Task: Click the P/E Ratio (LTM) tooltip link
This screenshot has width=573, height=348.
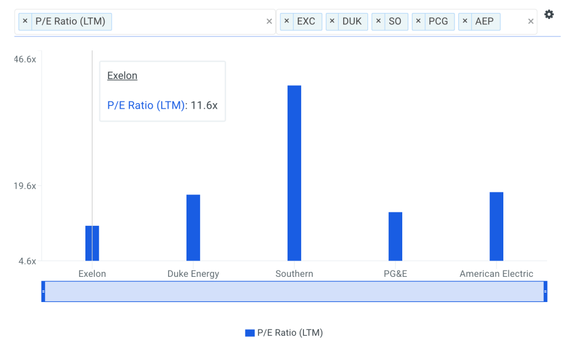Action: [146, 105]
